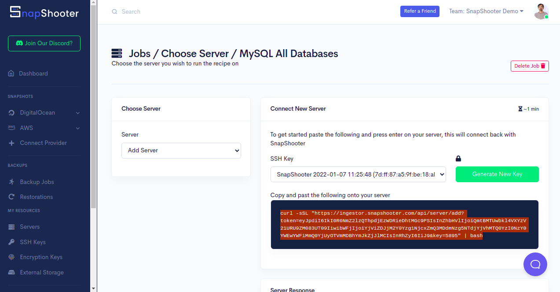This screenshot has width=560, height=292.
Task: Click the Refer a Friend button
Action: point(420,11)
